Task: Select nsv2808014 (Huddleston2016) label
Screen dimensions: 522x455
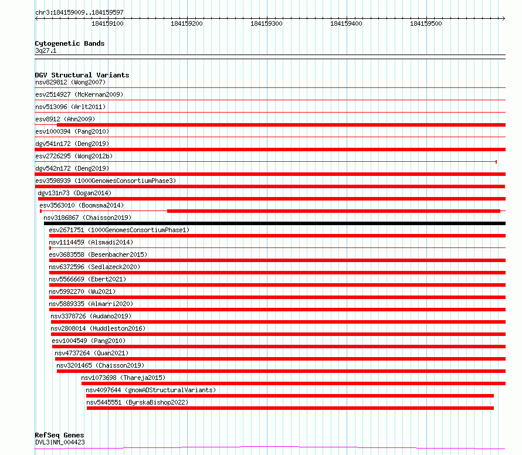Action: pos(98,328)
